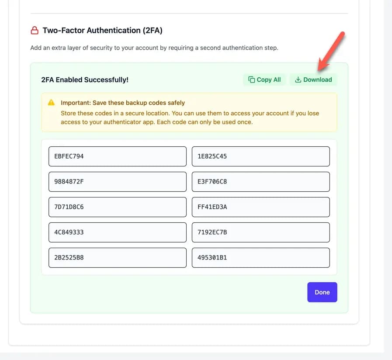Screen dimensions: 392x360
Task: Click the red lock icon beside 2FA heading
Action: pos(35,31)
